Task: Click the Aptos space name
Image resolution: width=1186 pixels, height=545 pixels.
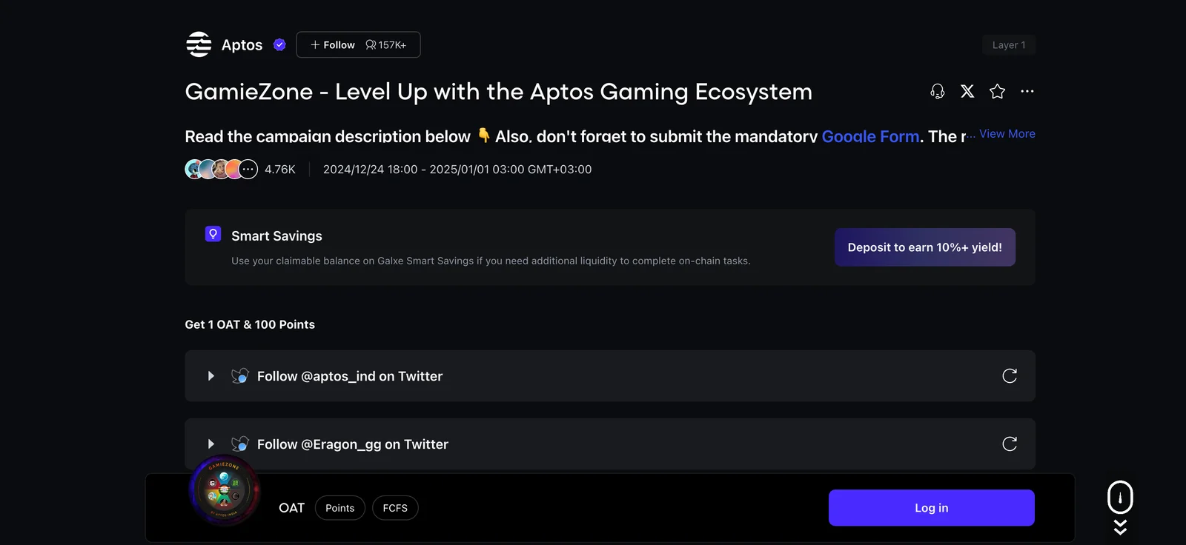Action: 242,45
